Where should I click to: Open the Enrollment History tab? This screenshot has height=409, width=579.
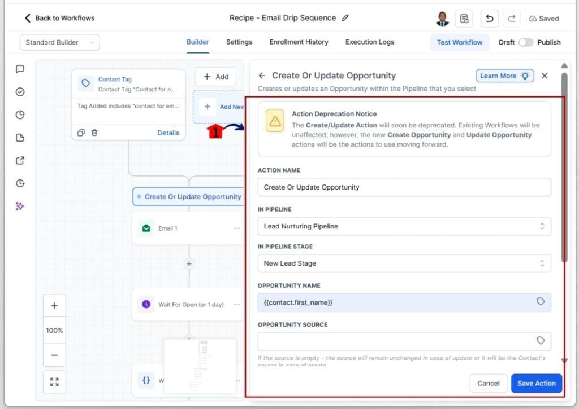point(299,42)
